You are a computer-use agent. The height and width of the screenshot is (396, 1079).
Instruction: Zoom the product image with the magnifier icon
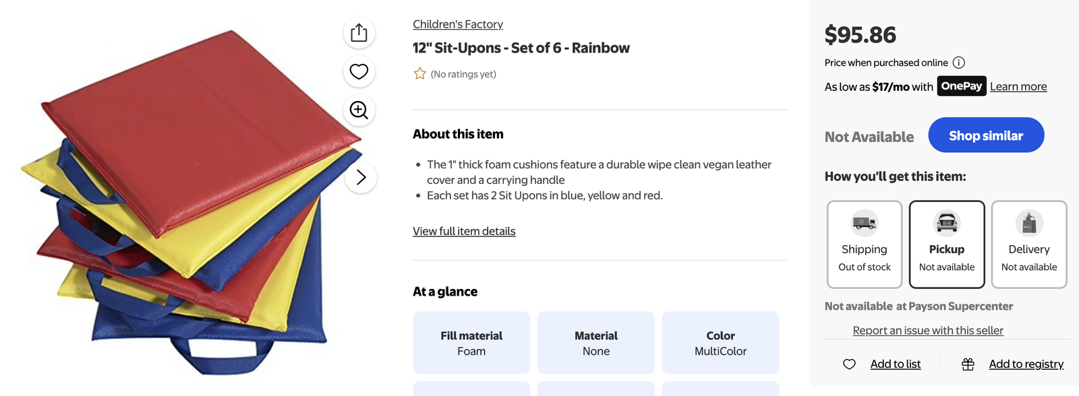point(359,110)
